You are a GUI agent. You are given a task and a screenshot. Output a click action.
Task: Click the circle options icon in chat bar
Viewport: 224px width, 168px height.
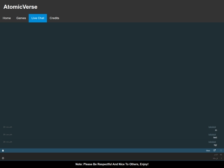pyautogui.click(x=221, y=151)
